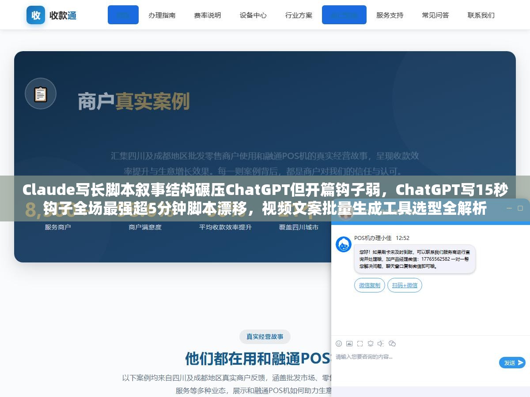
Task: Click the 收款通 brand name
Action: point(63,15)
